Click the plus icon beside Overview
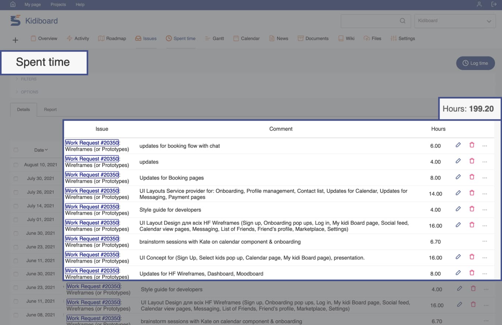This screenshot has width=502, height=325. pos(16,40)
